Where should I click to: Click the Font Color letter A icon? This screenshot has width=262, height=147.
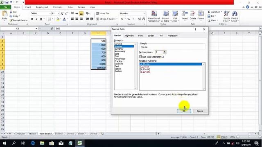pyautogui.click(x=64, y=19)
